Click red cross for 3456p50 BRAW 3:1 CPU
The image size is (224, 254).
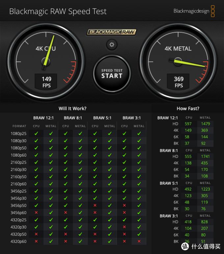(125, 205)
